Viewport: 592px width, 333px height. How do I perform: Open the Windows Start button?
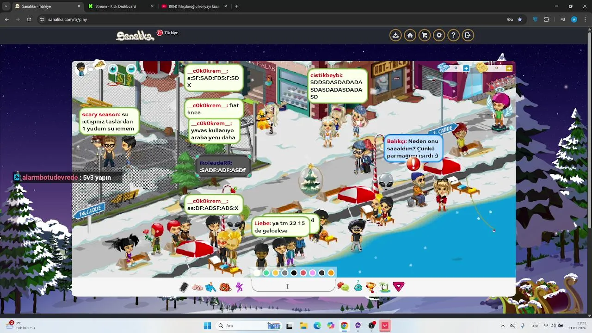click(x=207, y=326)
